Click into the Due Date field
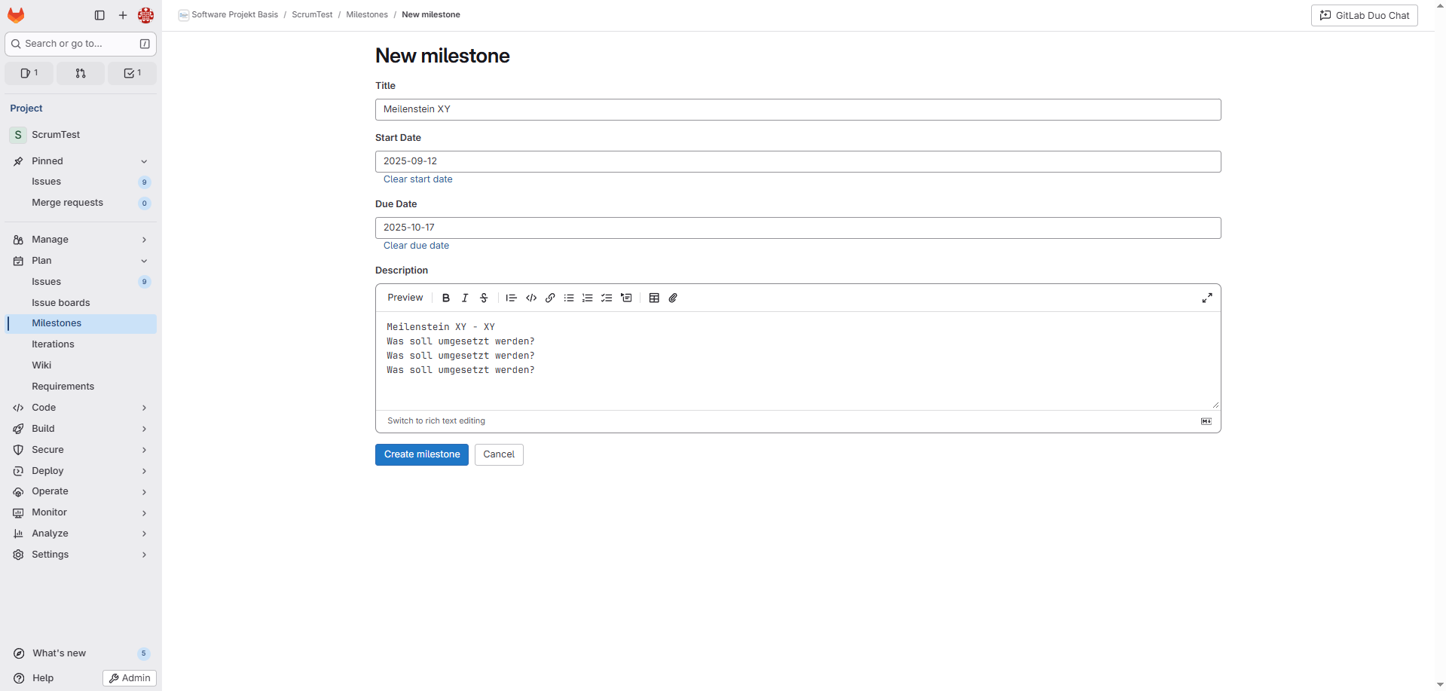1446x691 pixels. click(x=797, y=228)
